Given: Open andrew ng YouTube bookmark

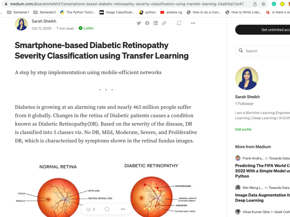Looking at the screenshot, I should tap(171, 12).
